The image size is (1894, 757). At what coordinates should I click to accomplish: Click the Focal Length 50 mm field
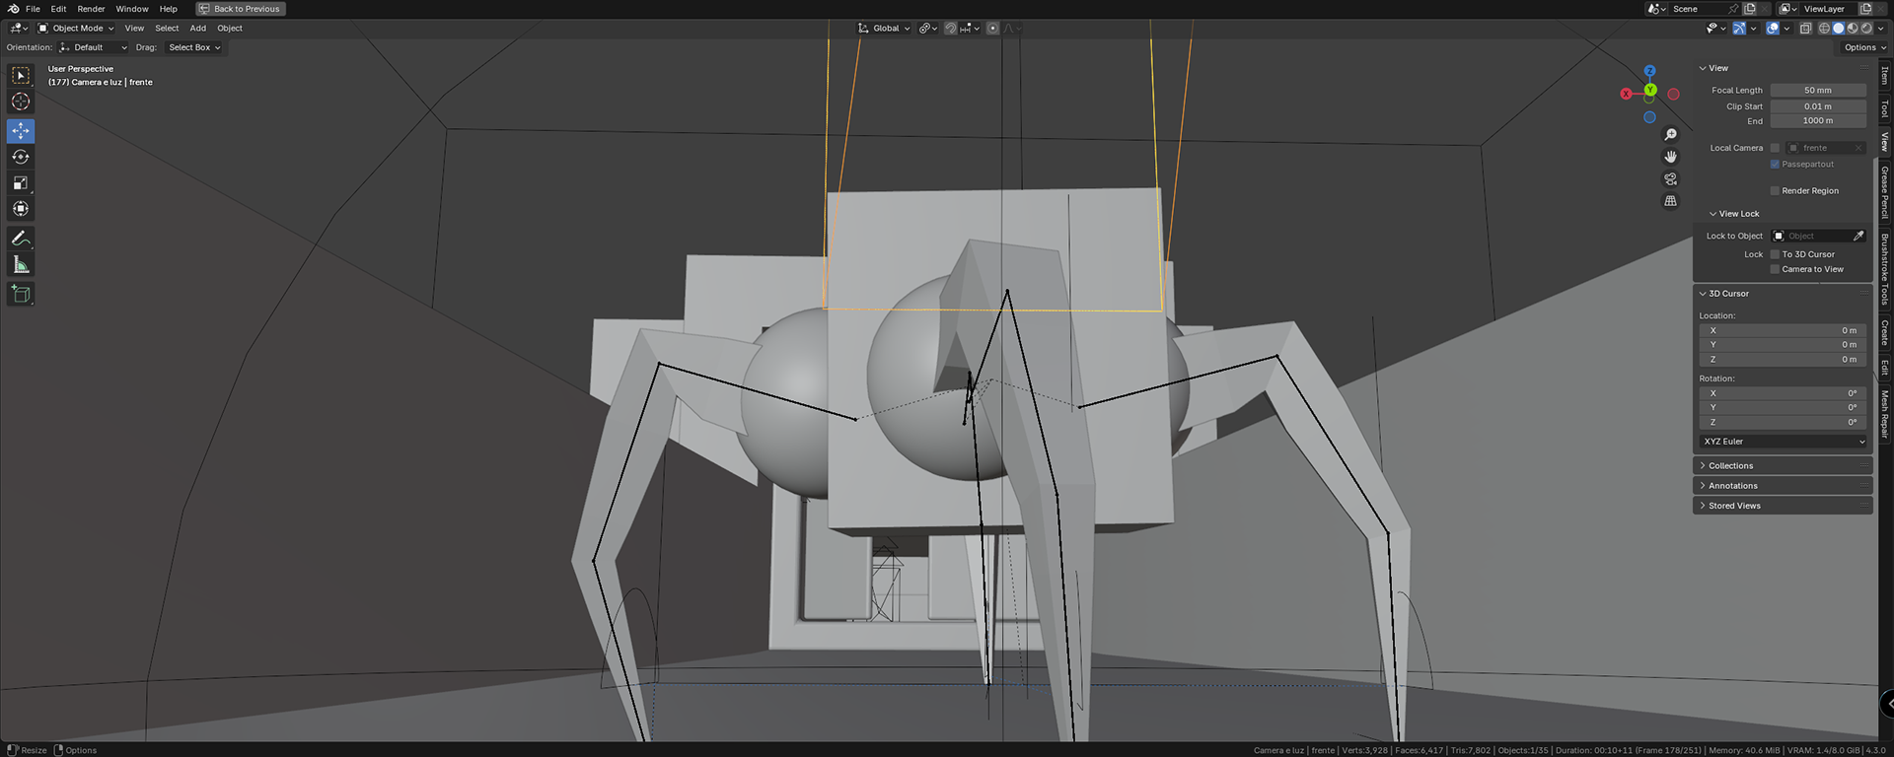1818,90
